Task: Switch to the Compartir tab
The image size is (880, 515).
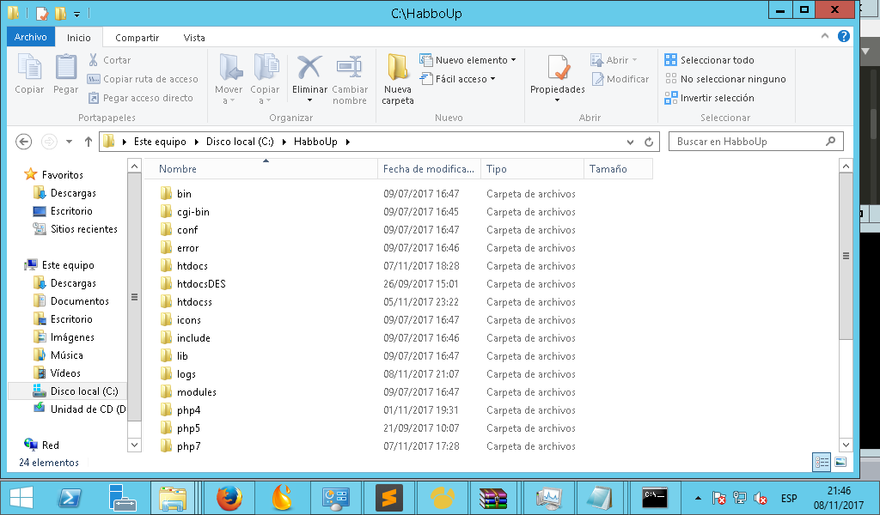Action: click(x=137, y=38)
